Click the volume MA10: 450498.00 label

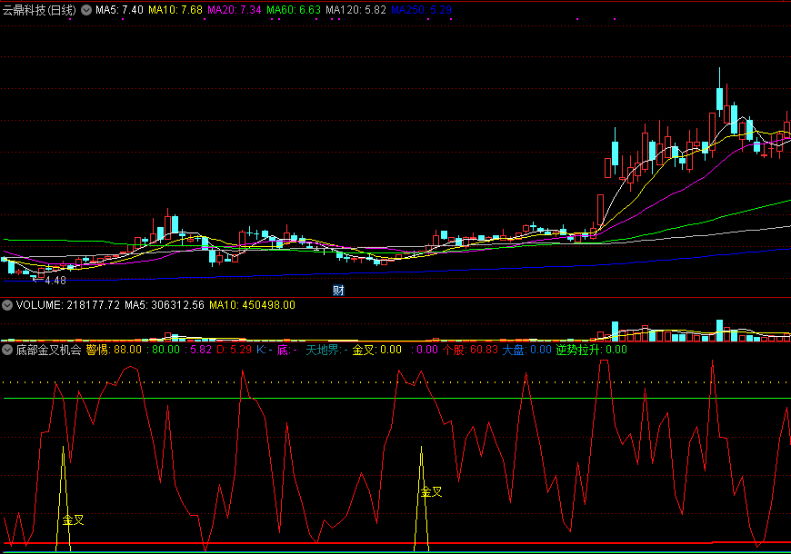[x=252, y=305]
